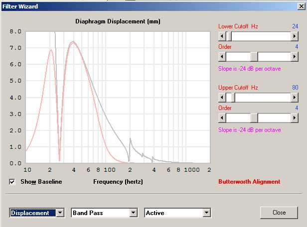The height and width of the screenshot is (227, 307).
Task: Click the Upper Cutoff Hz label
Action: 238,88
